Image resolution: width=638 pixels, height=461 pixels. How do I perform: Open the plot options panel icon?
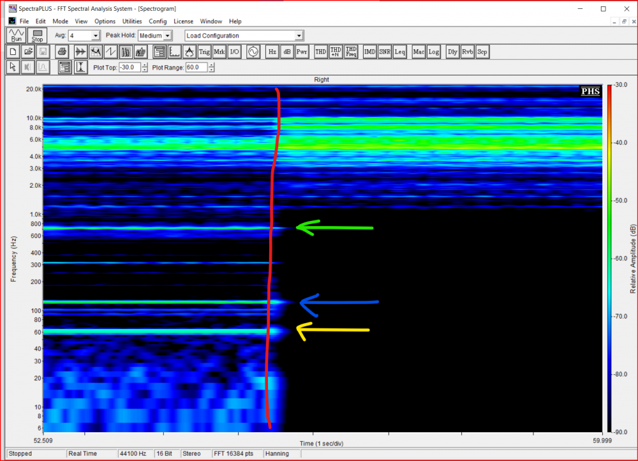pyautogui.click(x=64, y=67)
